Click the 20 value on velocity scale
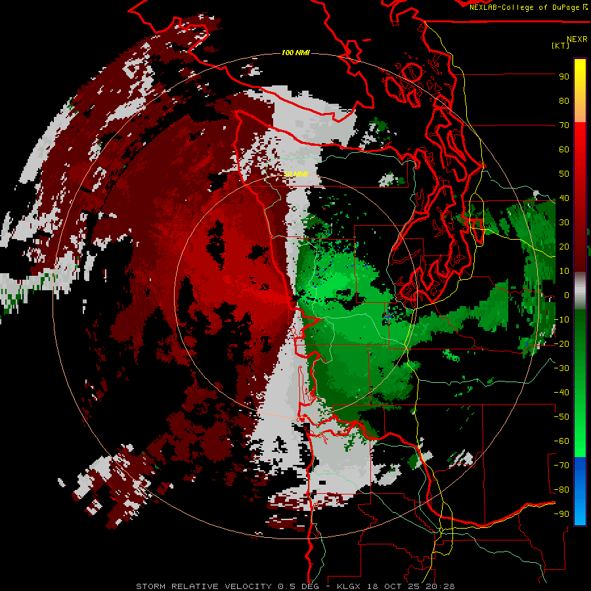 click(x=564, y=247)
